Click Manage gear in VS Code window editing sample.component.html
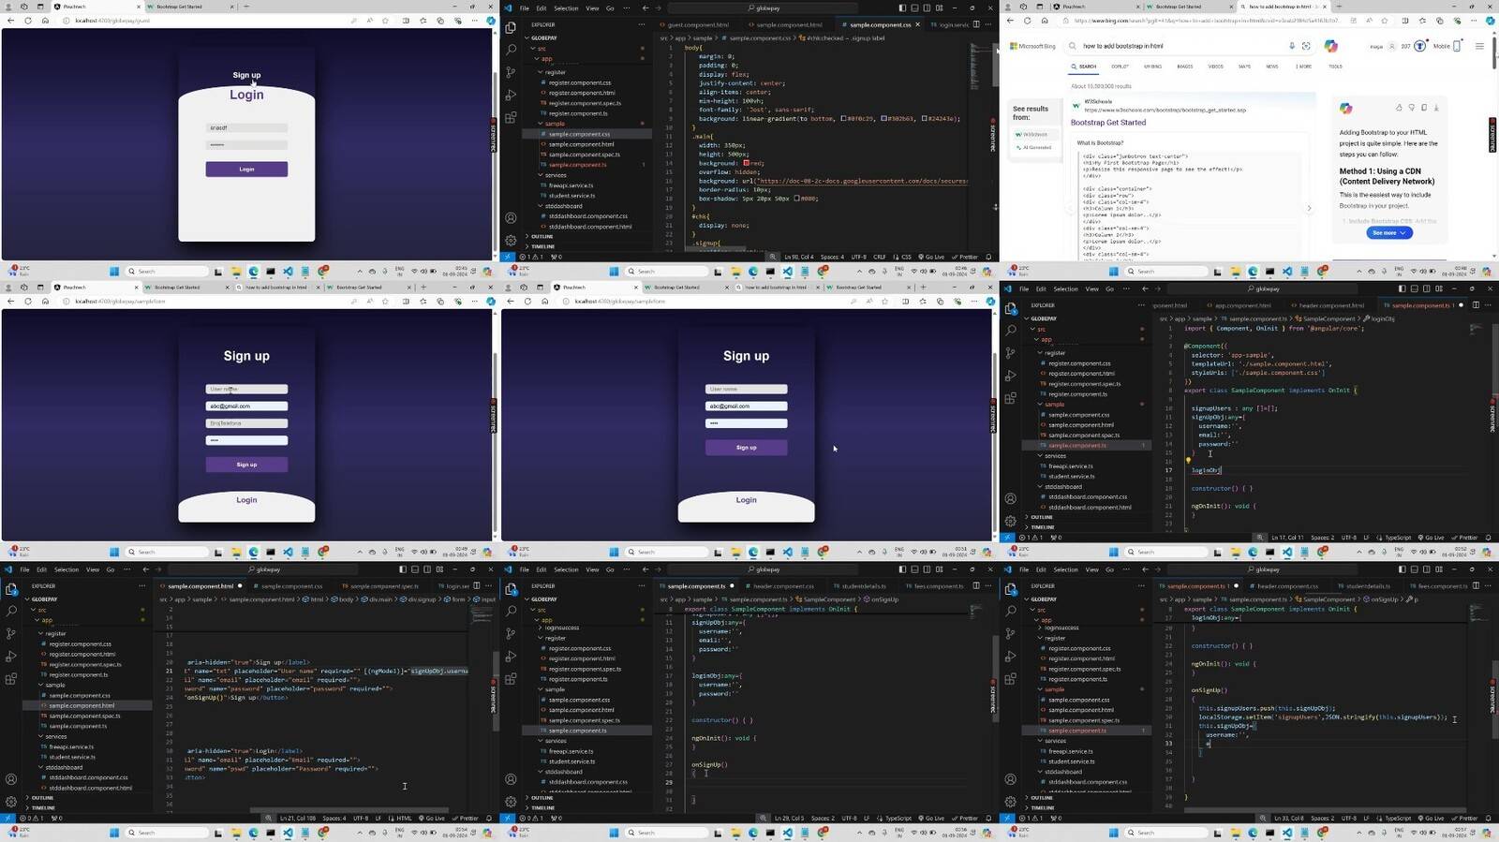This screenshot has height=842, width=1499. pos(11,802)
